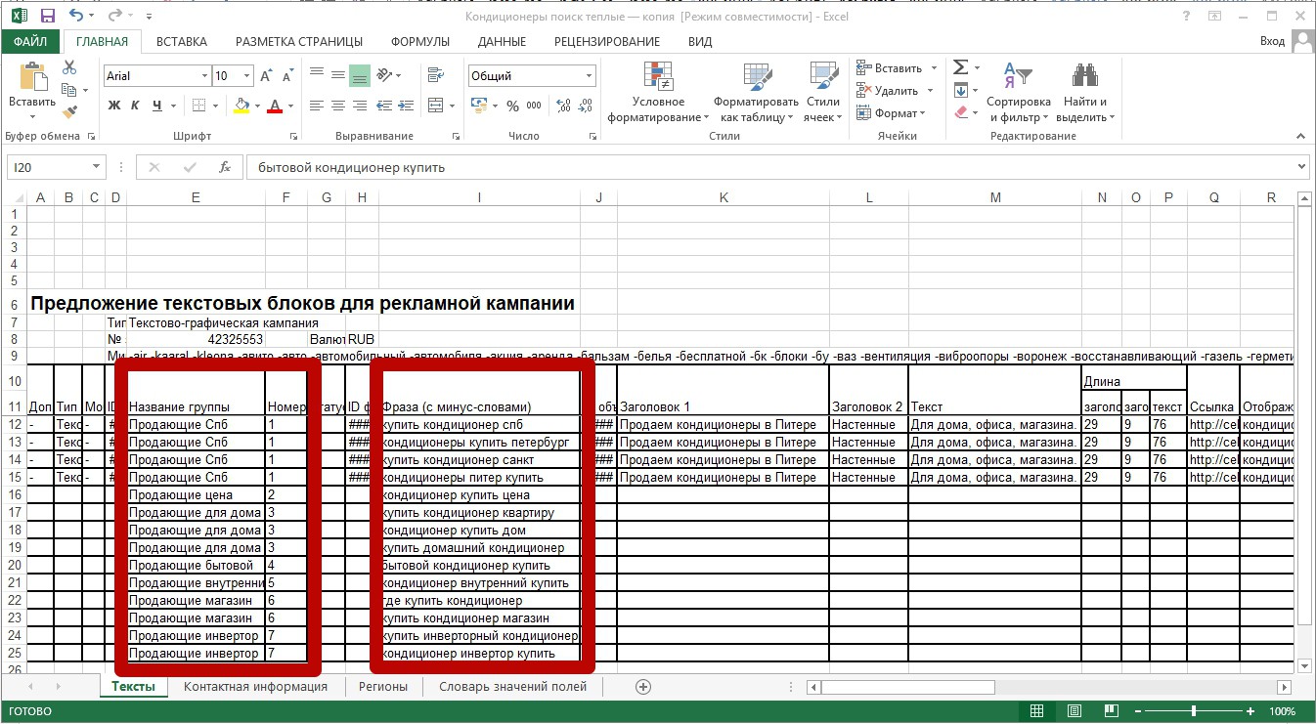Copy selection using the Copy icon
Screen dimensions: 1316x724
point(69,90)
